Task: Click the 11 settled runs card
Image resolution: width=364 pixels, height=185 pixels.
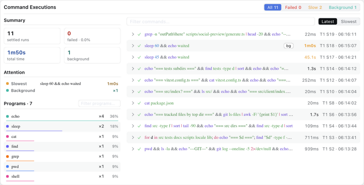Action: 32,36
